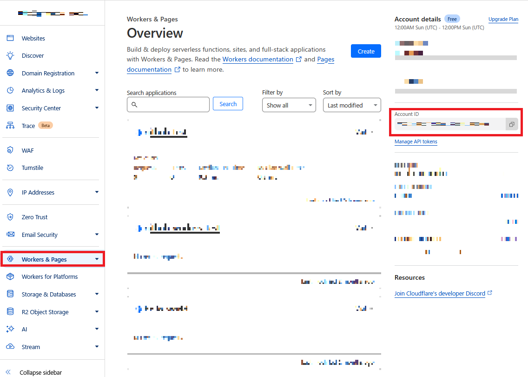Click the Security Center icon
Viewport: 528px width, 377px height.
click(10, 108)
